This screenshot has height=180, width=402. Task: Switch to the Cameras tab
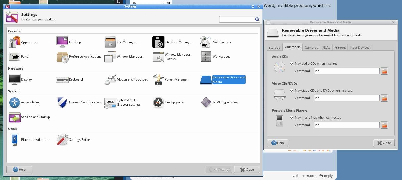pos(311,47)
